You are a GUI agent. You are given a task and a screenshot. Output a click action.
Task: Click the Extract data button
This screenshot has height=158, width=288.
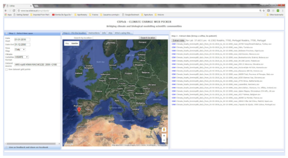[178, 41]
